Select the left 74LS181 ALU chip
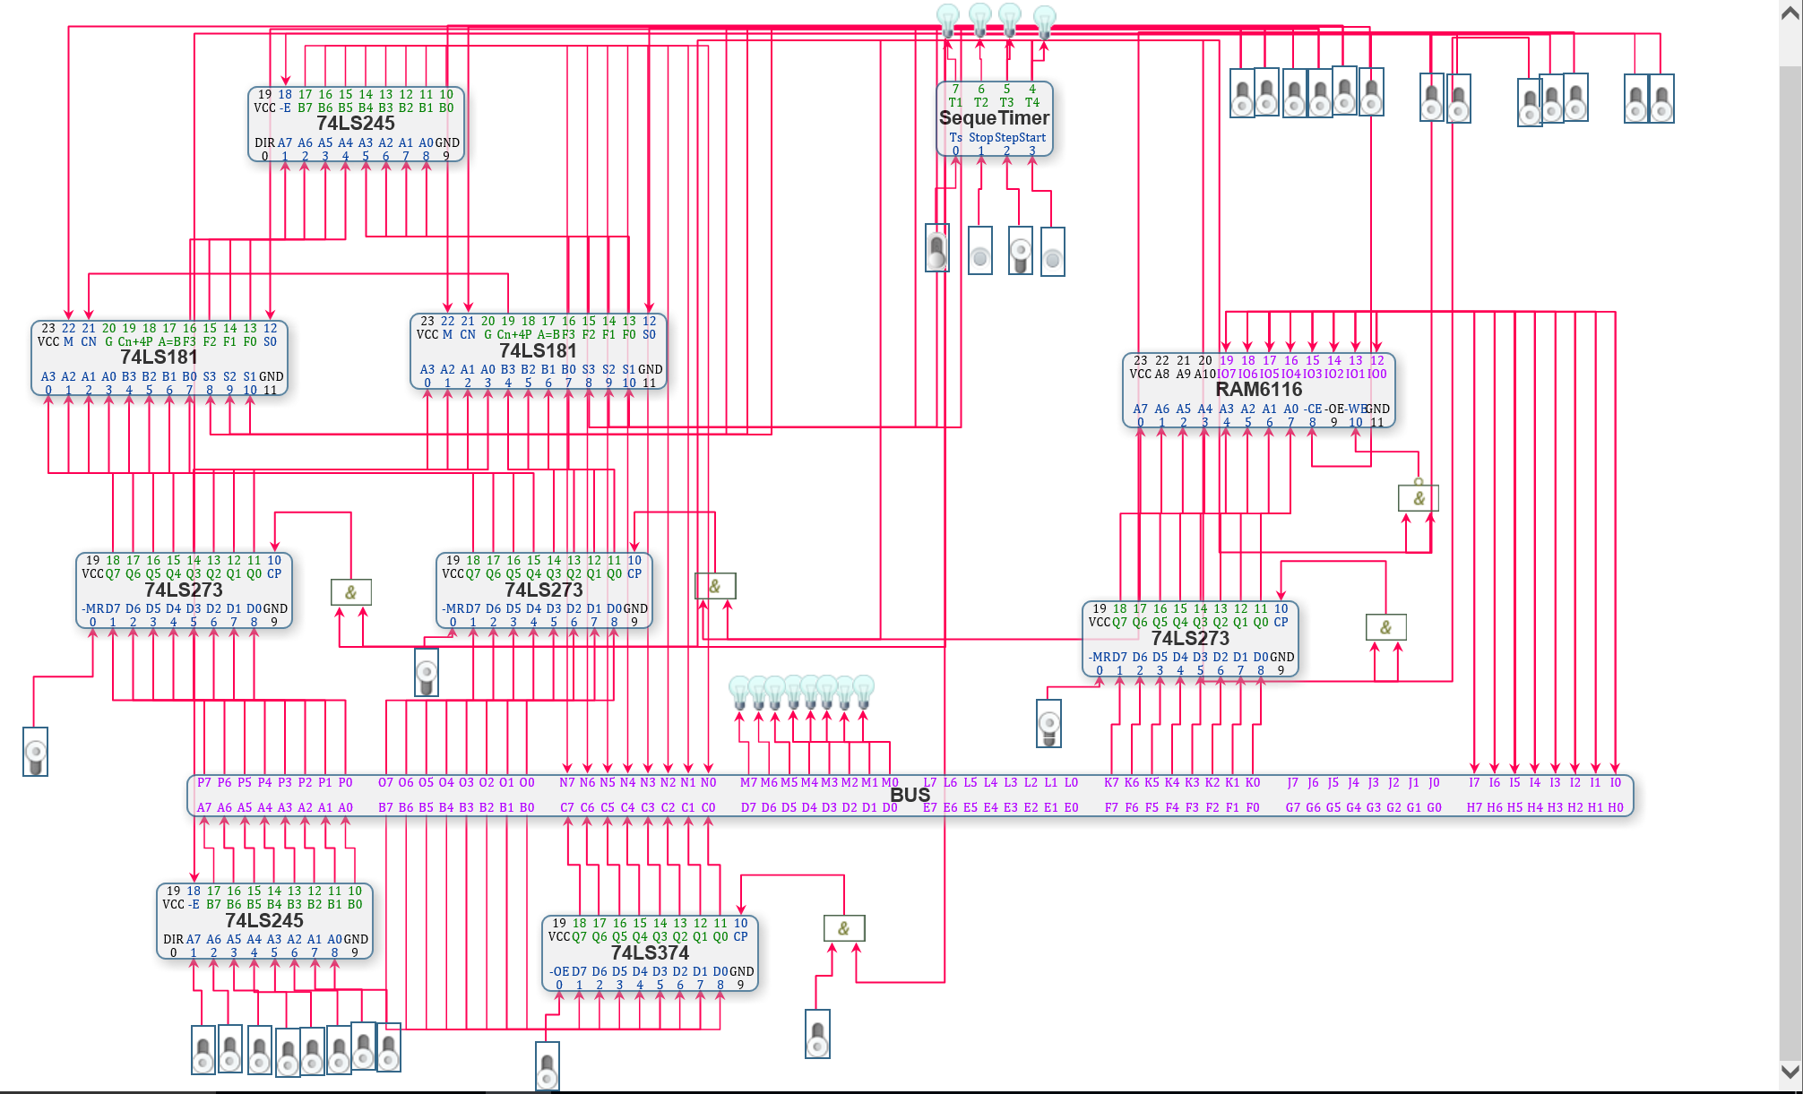Viewport: 1803px width, 1094px height. 159,357
